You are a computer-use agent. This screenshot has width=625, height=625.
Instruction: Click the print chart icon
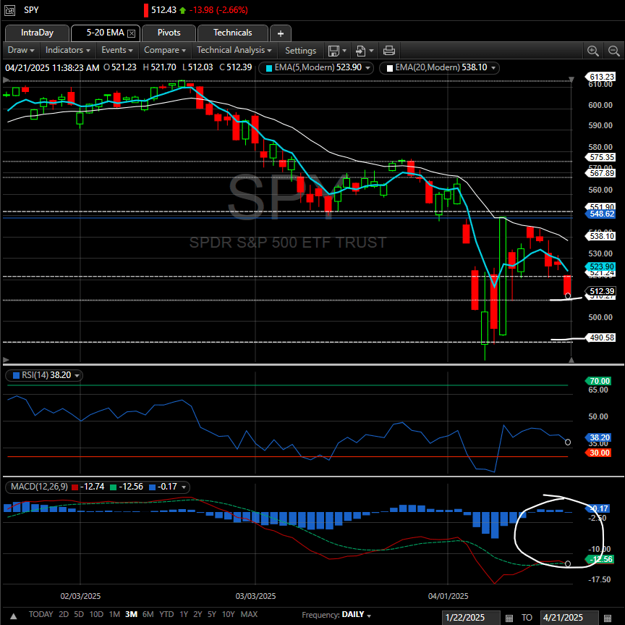coord(389,51)
